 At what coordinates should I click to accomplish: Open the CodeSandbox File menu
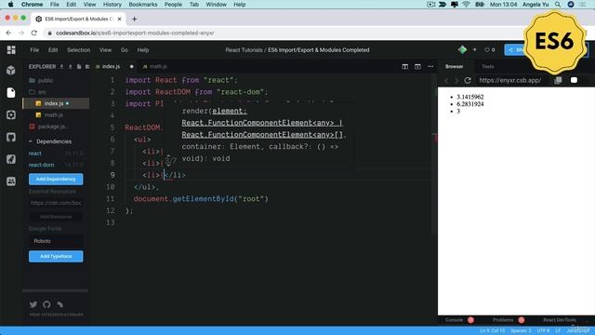34,49
